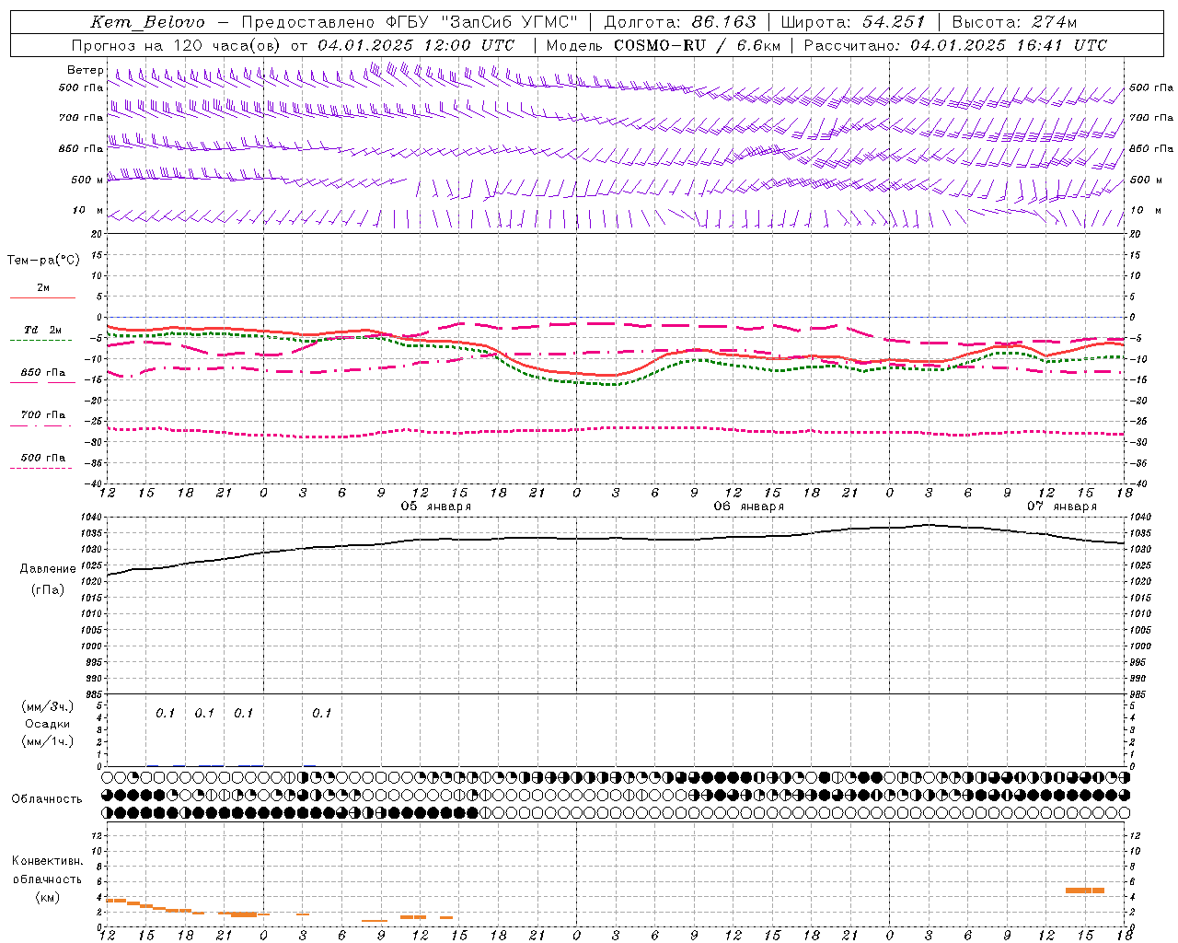Click the 2м temperature legend entry
This screenshot has height=943, width=1178.
click(x=43, y=287)
